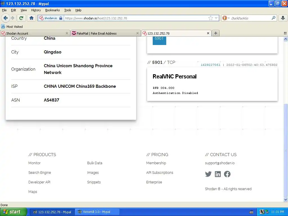
Task: Open DuckDuckGo search engine selector
Action: coord(226,18)
